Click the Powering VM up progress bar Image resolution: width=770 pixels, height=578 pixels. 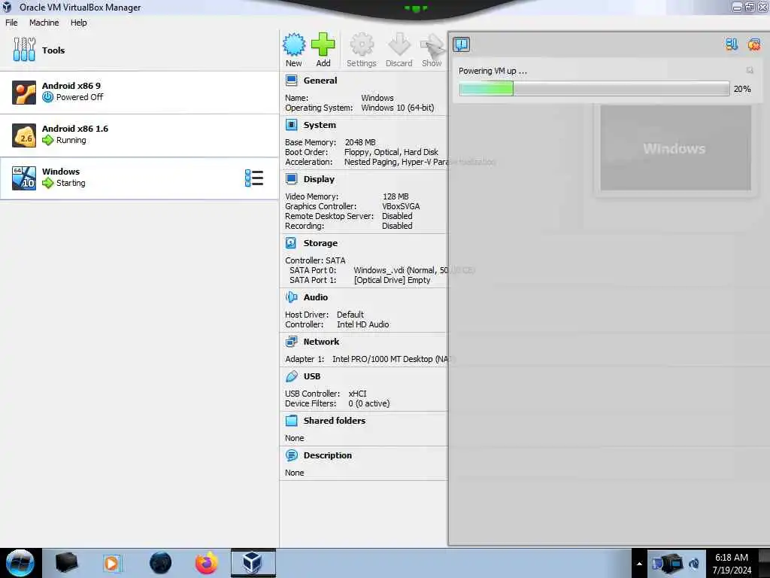594,89
